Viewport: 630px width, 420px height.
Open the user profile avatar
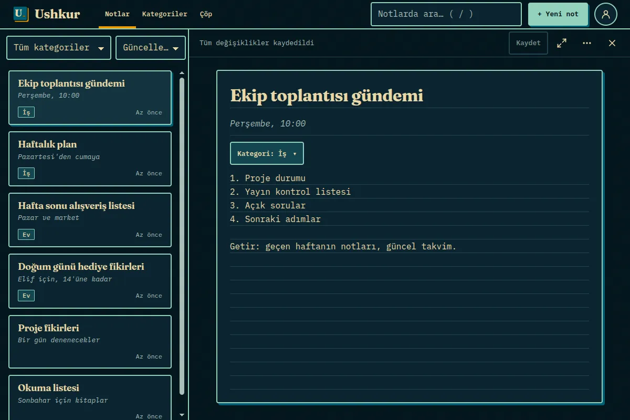(606, 14)
